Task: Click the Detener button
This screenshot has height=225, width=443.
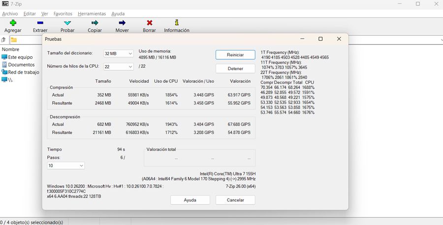Action: tap(235, 68)
